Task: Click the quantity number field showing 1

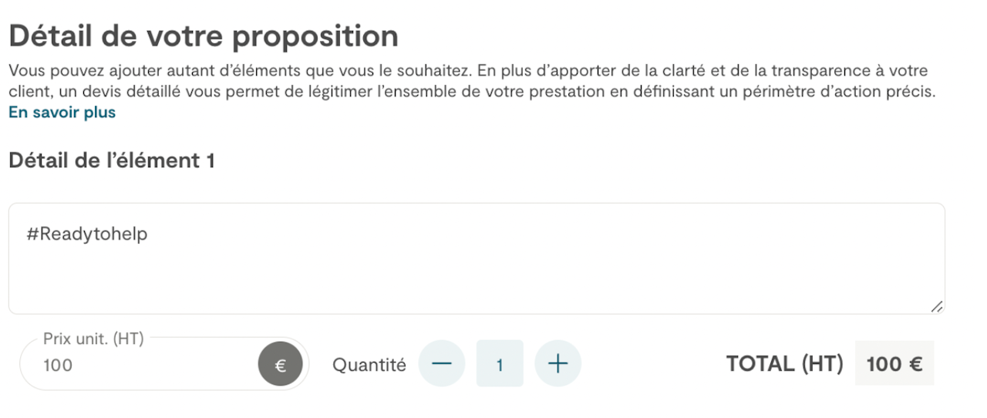Action: (500, 364)
